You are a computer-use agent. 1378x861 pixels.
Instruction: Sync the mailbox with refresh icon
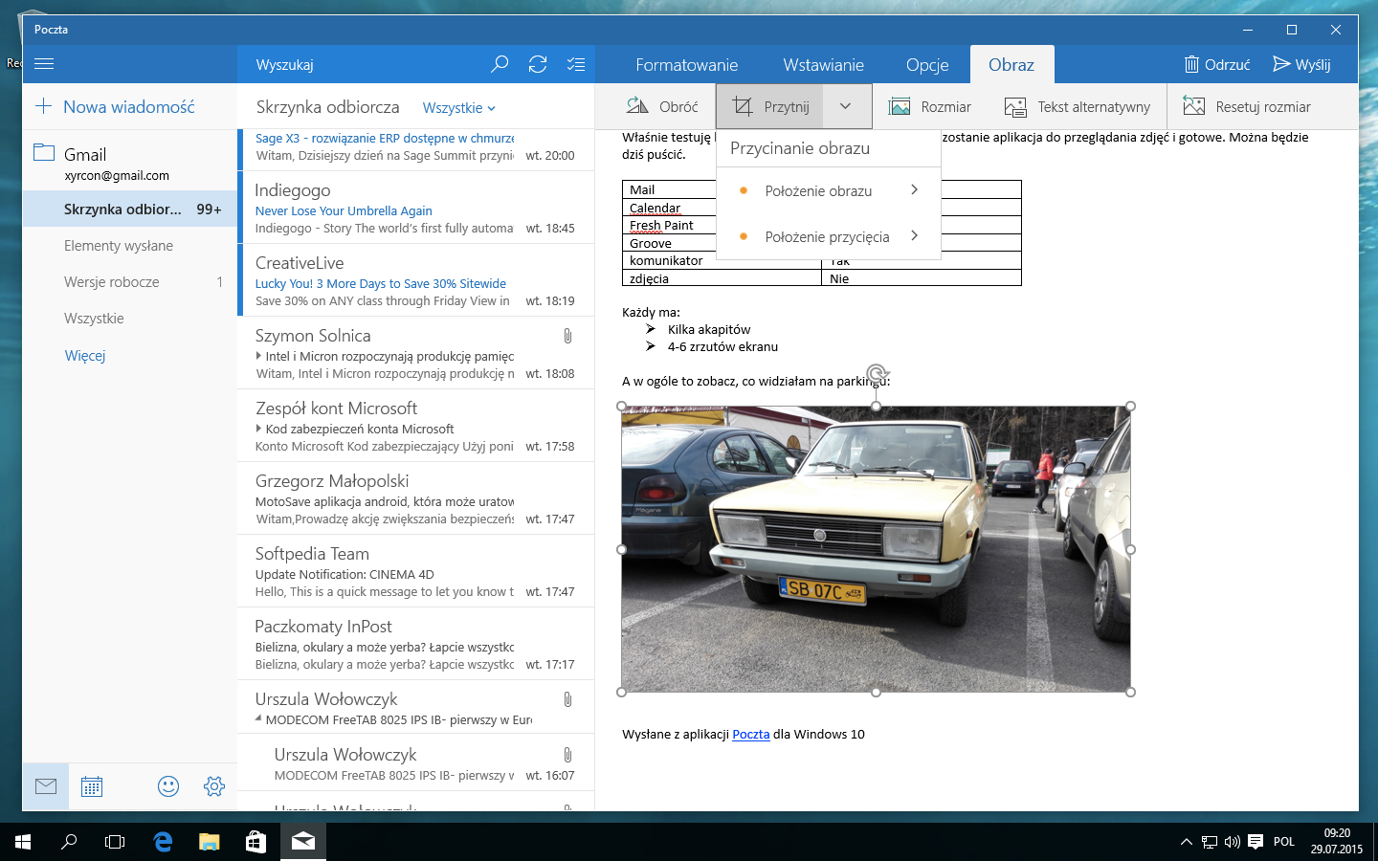pos(538,64)
